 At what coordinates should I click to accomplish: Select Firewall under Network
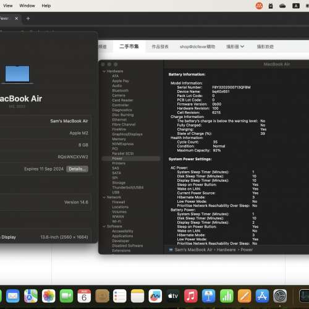(x=119, y=202)
